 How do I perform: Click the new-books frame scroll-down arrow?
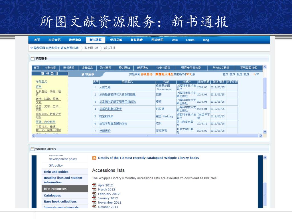click(265, 131)
